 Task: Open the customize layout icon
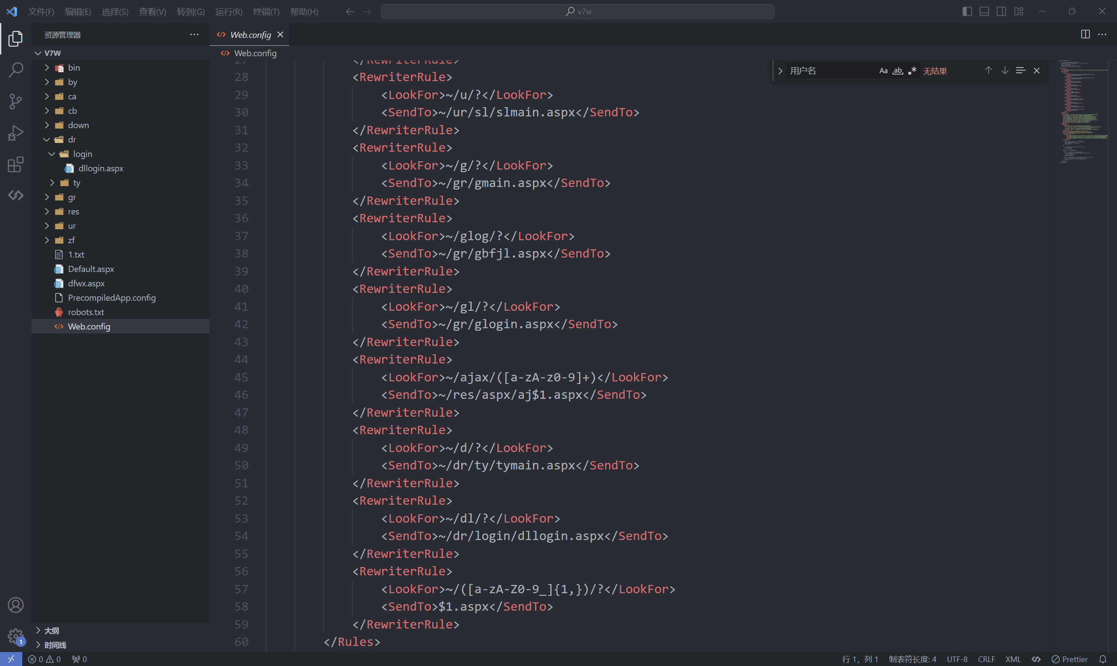pos(1018,11)
